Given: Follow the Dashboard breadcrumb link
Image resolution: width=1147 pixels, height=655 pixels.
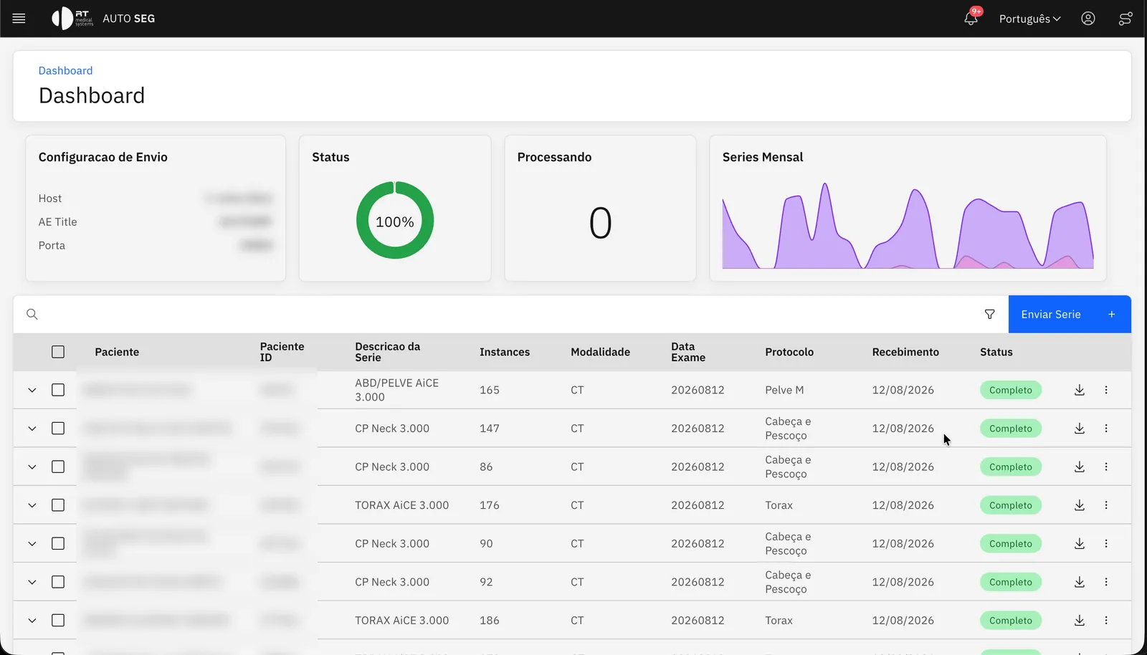Looking at the screenshot, I should click(x=65, y=70).
